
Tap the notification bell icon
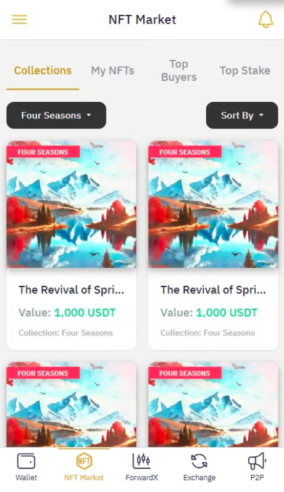[x=265, y=20]
